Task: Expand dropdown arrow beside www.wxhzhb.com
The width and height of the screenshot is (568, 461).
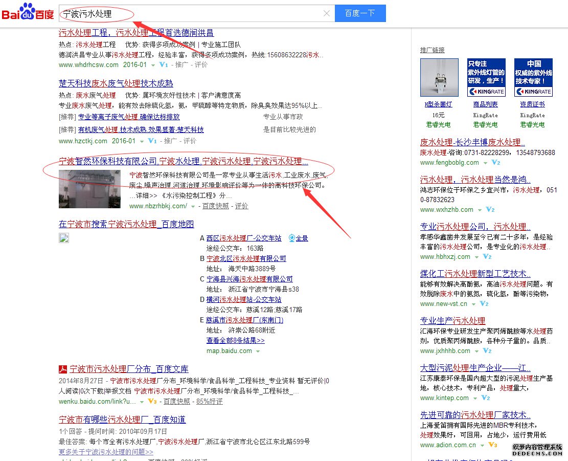Action: [480, 210]
